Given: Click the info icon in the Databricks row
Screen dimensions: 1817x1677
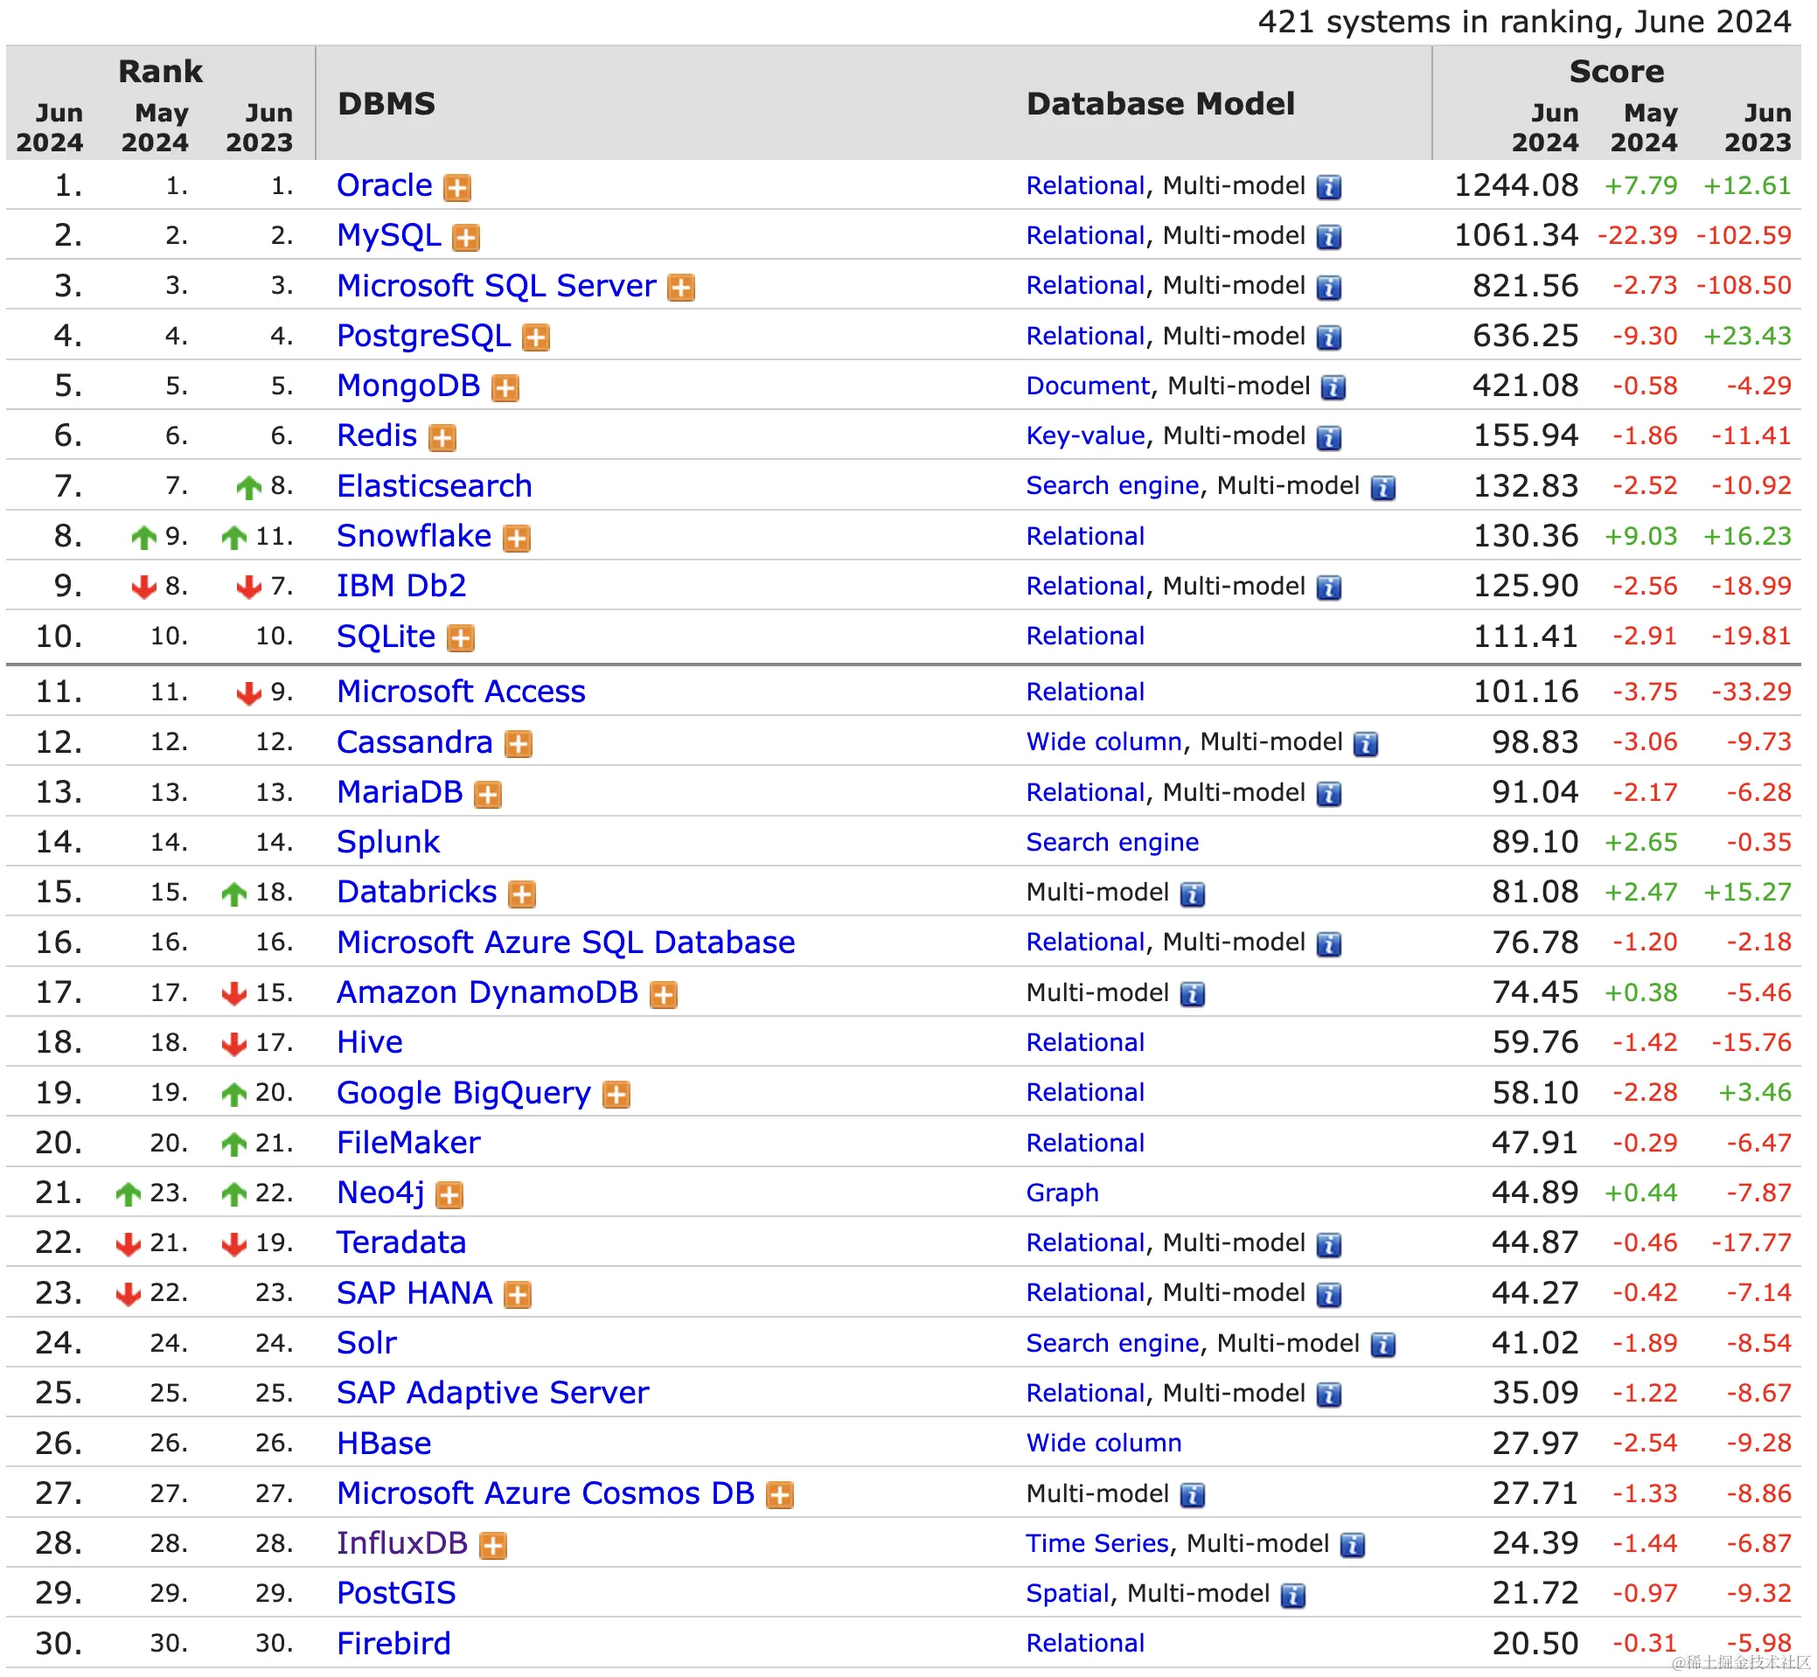Looking at the screenshot, I should point(1192,894).
